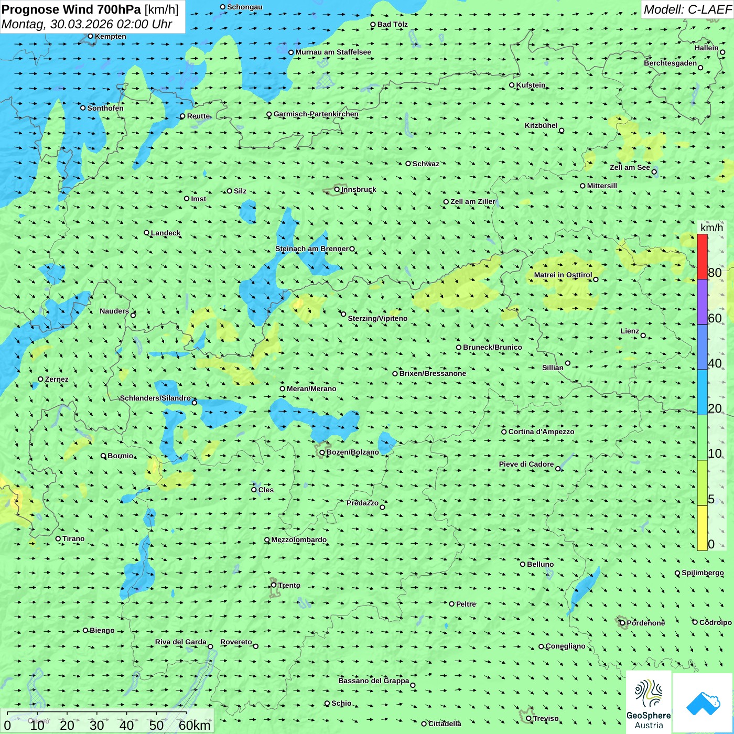This screenshot has width=734, height=734.
Task: Click the Kufstein city label
Action: (531, 85)
